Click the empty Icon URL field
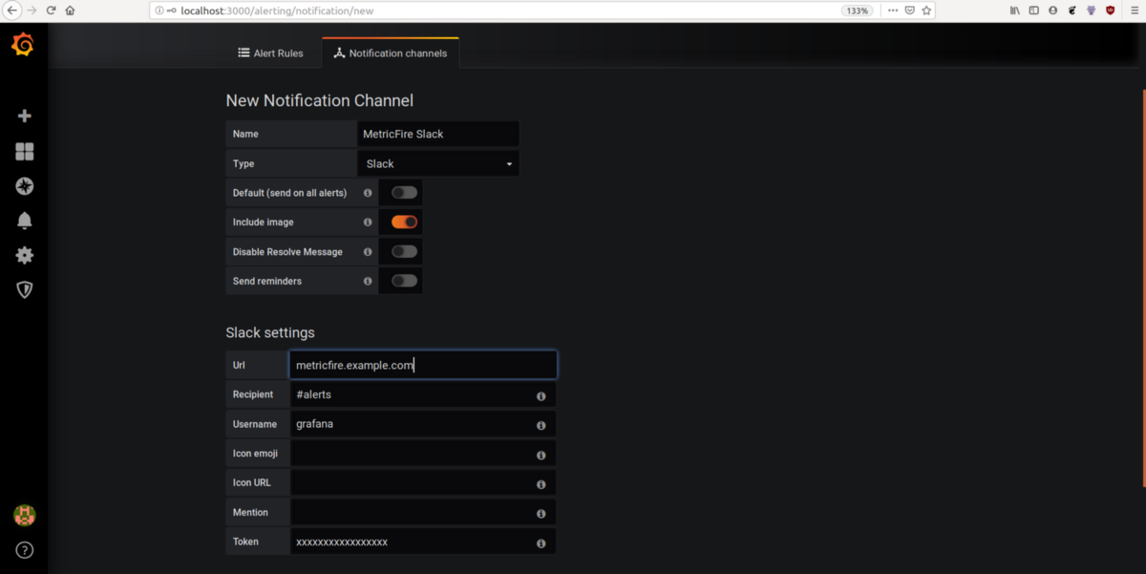Screen dimensions: 1146x574 click(423, 483)
